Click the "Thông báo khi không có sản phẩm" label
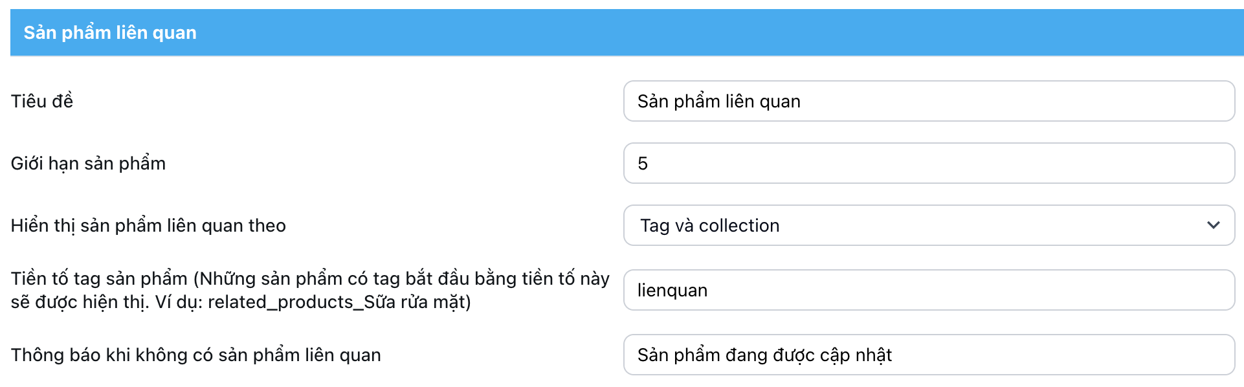The image size is (1244, 387). click(x=195, y=355)
